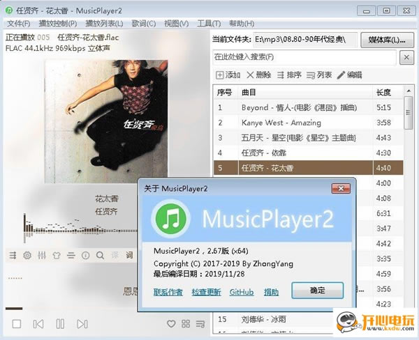Open the 工具(T) menu
This screenshot has width=419, height=340.
[x=209, y=24]
